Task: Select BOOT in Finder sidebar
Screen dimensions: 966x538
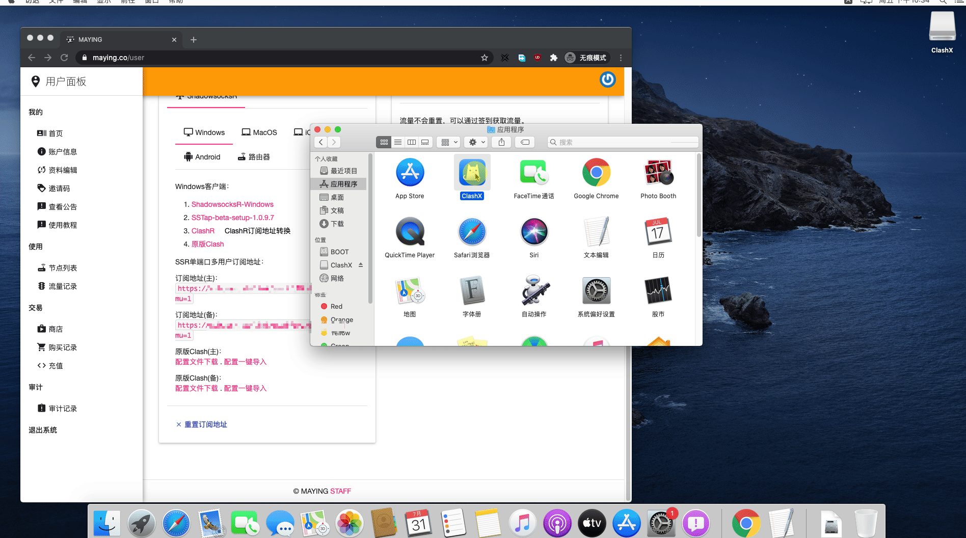Action: coord(338,252)
